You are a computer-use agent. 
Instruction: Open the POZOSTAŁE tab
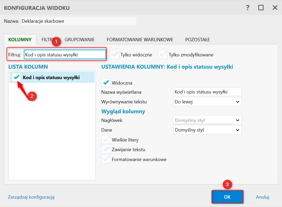(198, 39)
